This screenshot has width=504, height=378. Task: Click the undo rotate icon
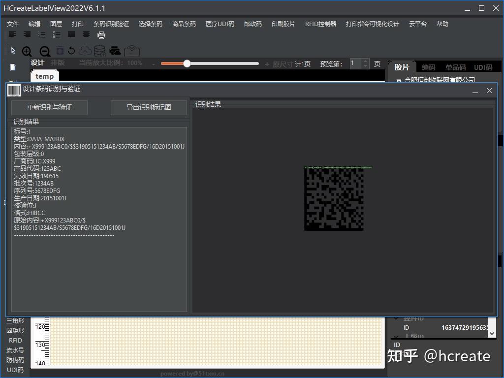tap(72, 51)
